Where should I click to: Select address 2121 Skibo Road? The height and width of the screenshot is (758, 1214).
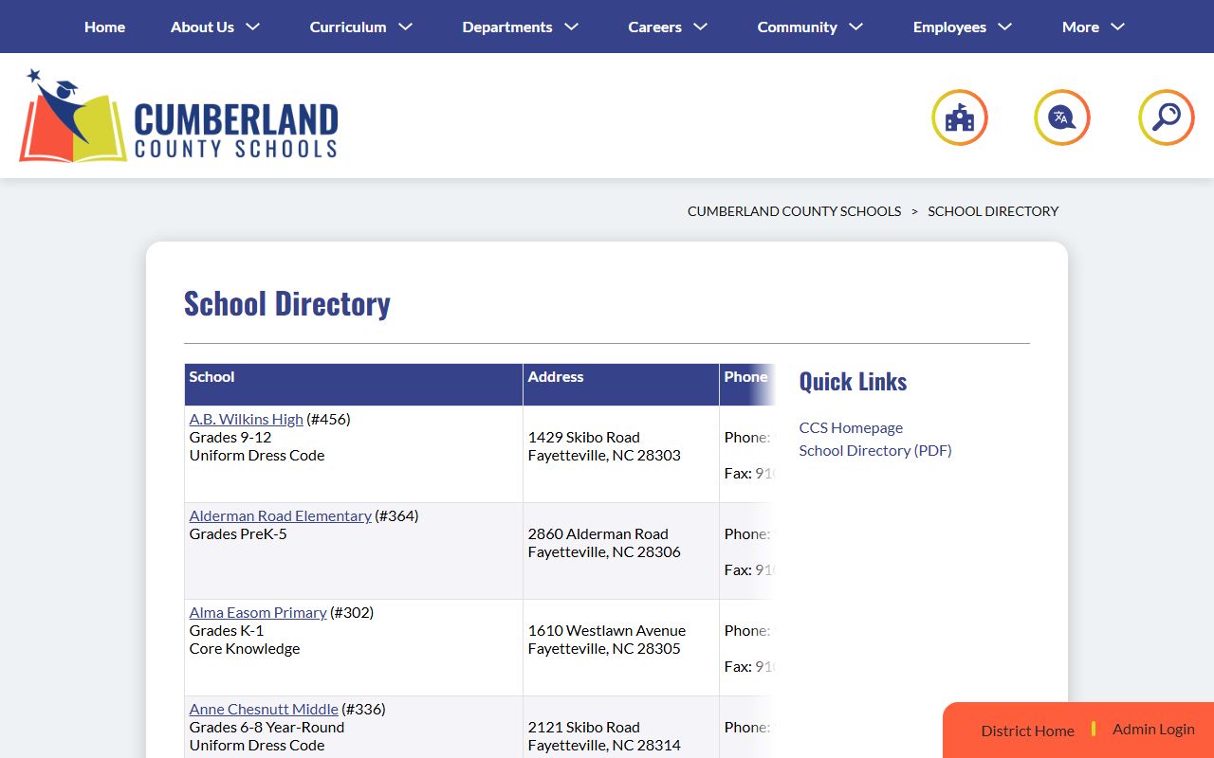pos(583,727)
